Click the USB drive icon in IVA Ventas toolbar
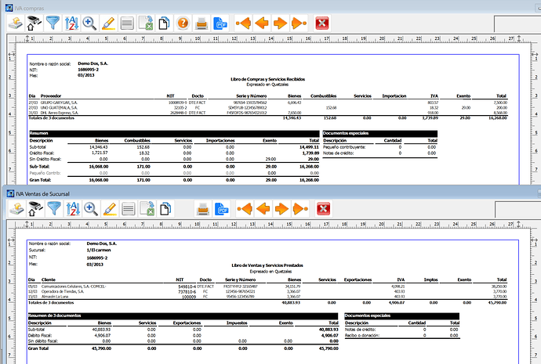Viewport: 541px width, 364px height. click(35, 209)
